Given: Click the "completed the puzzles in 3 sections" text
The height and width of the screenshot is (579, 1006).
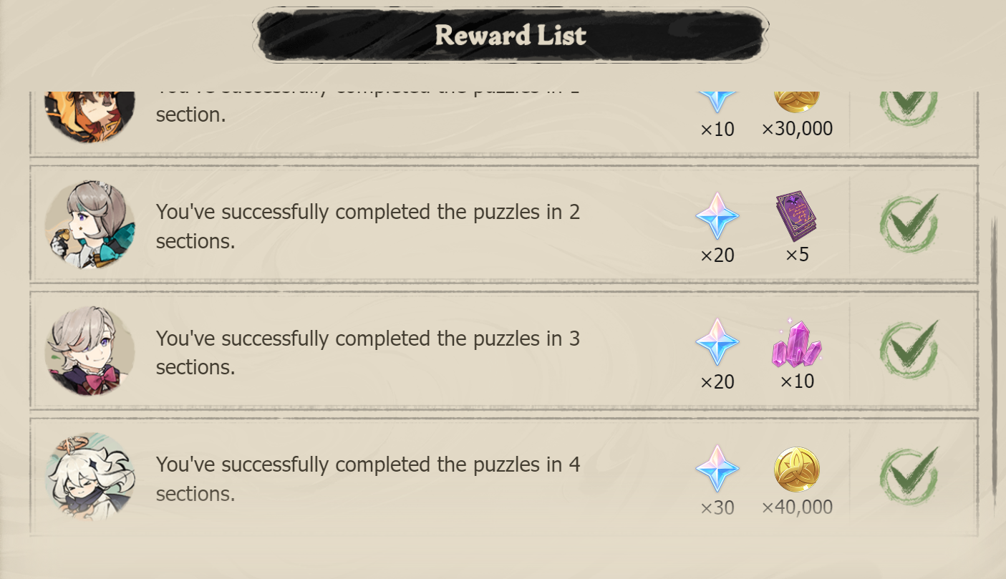Looking at the screenshot, I should click(x=367, y=352).
